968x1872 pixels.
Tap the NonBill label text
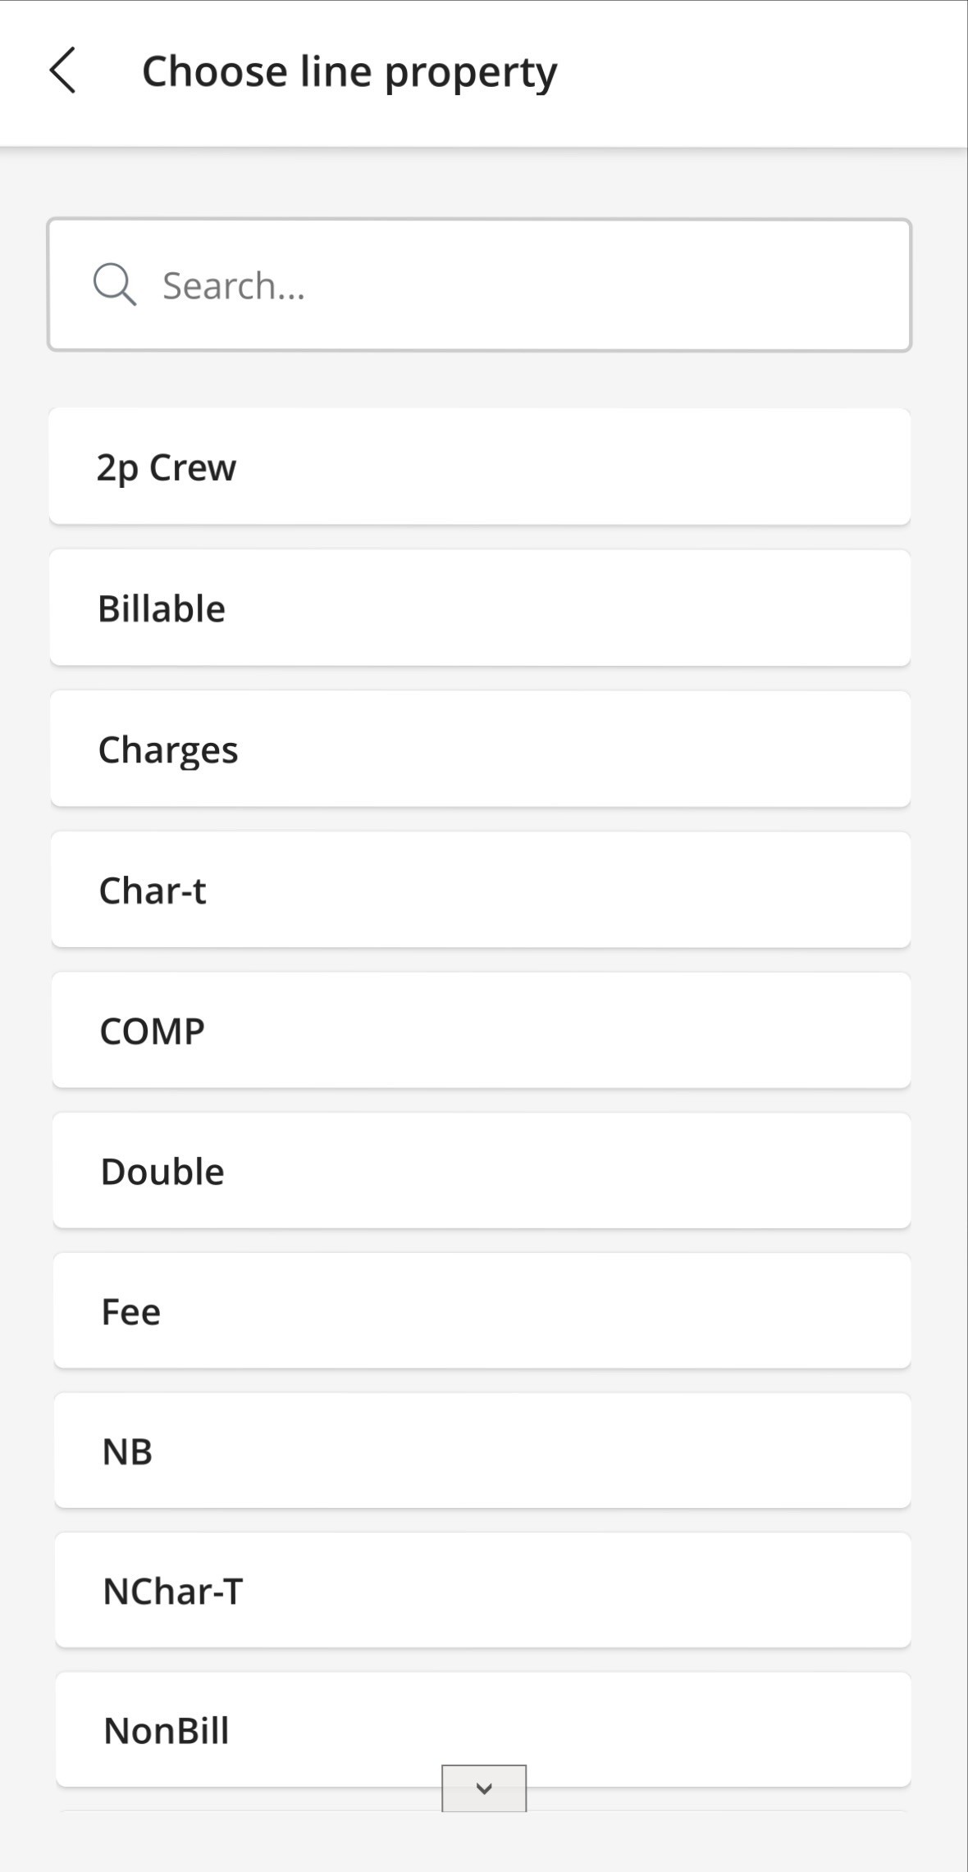[x=167, y=1730]
